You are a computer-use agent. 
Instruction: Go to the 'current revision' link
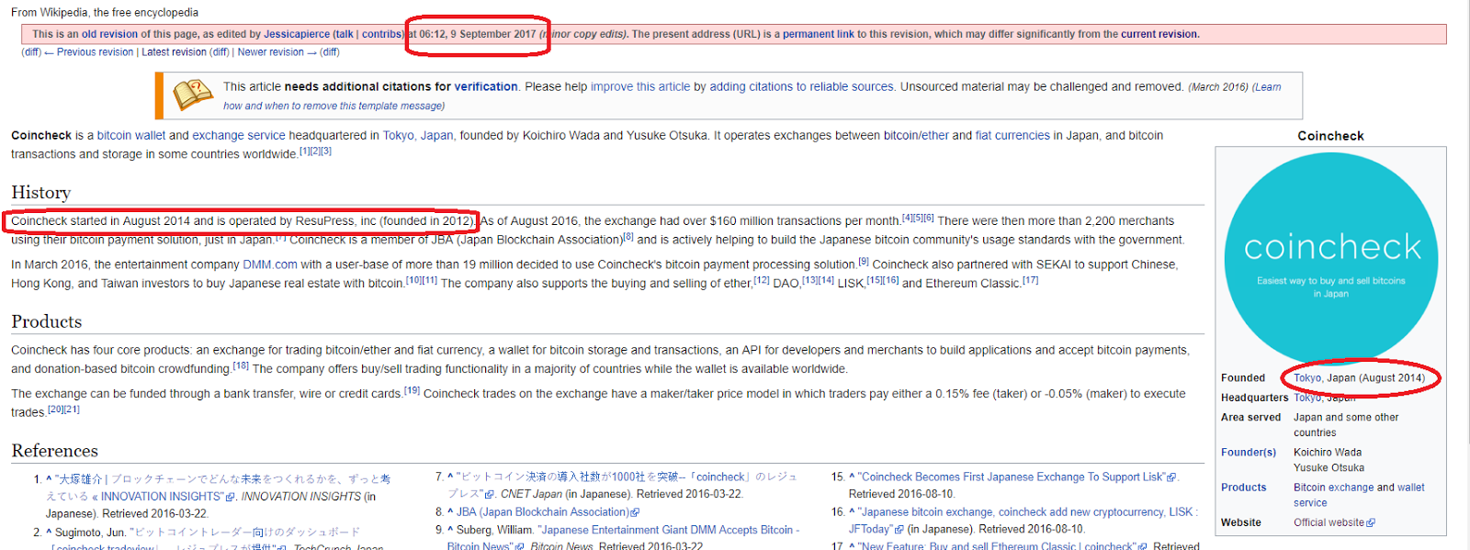point(1159,34)
